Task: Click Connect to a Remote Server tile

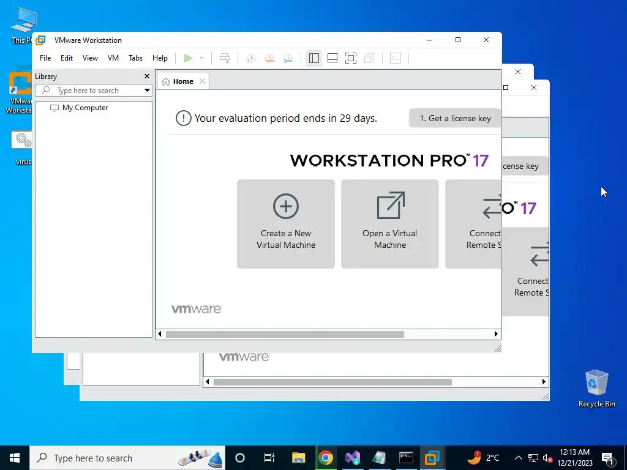Action: 473,224
